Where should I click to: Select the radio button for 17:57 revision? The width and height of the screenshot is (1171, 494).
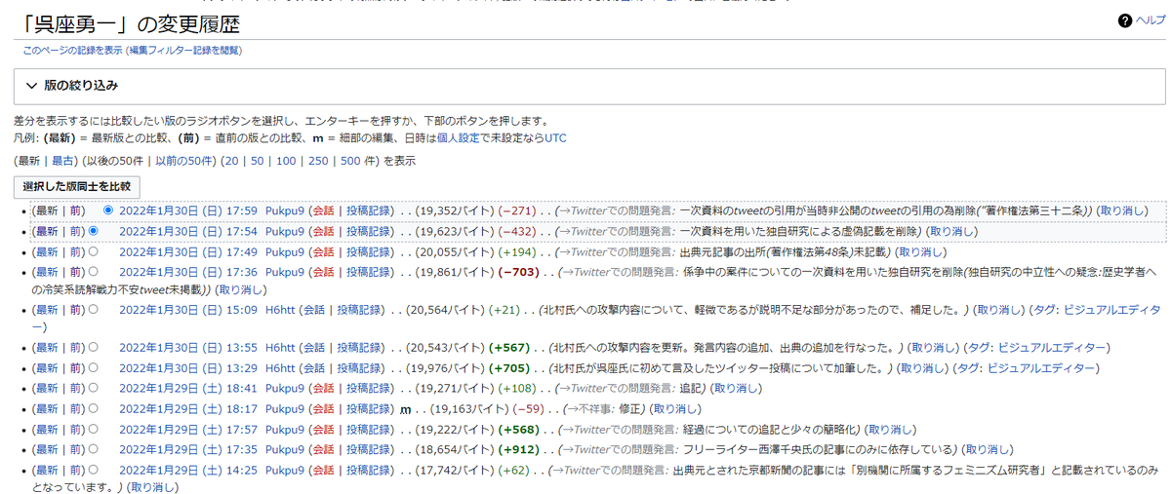94,429
